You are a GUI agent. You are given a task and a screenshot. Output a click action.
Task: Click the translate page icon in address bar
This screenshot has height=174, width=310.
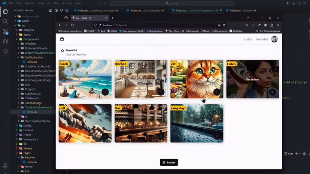pyautogui.click(x=219, y=25)
